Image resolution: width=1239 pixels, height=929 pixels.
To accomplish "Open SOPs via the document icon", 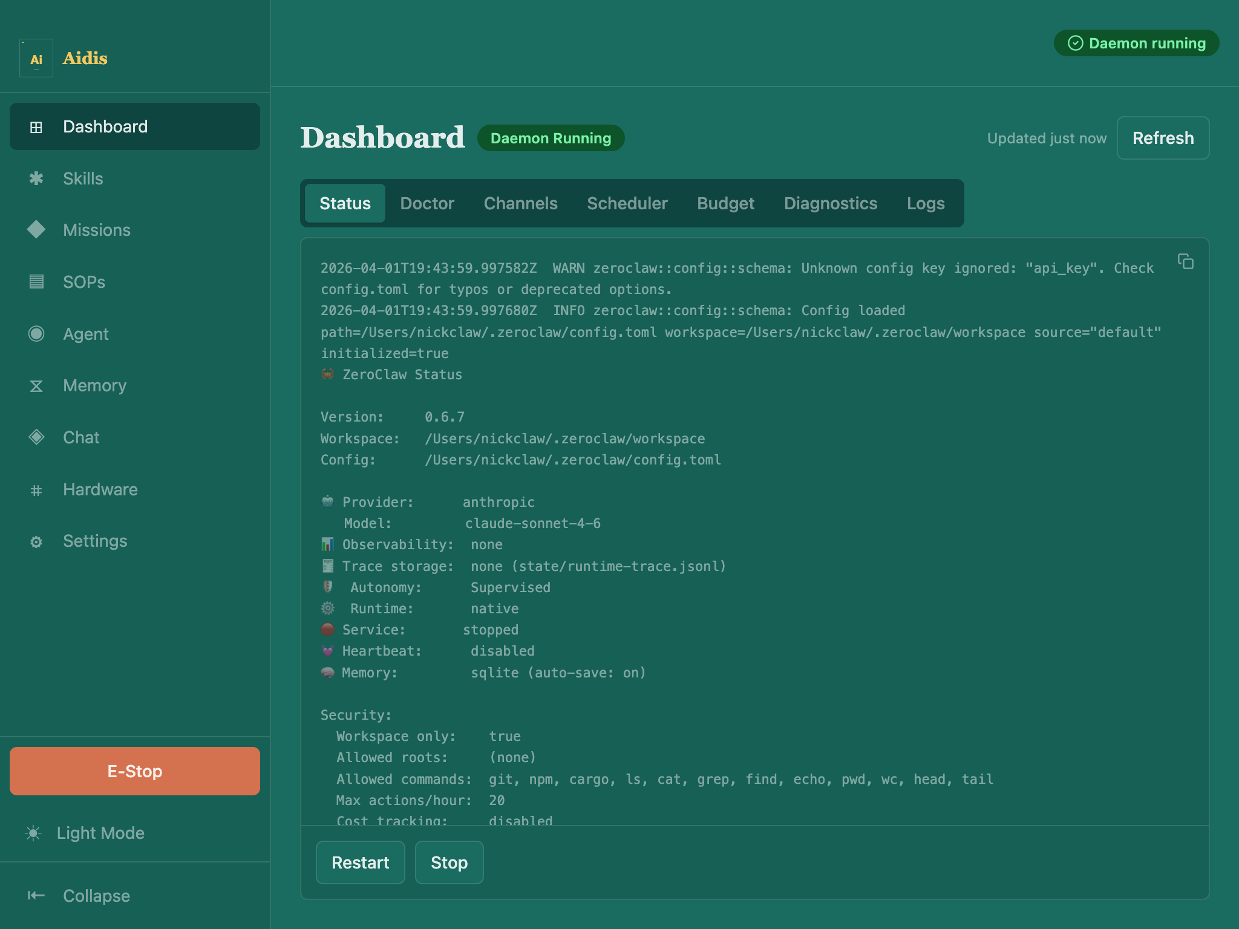I will coord(36,282).
